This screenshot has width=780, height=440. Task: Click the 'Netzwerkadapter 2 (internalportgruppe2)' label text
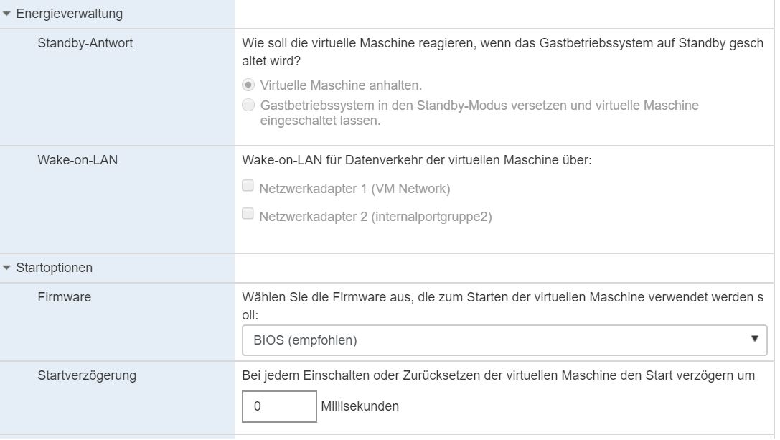pyautogui.click(x=375, y=216)
